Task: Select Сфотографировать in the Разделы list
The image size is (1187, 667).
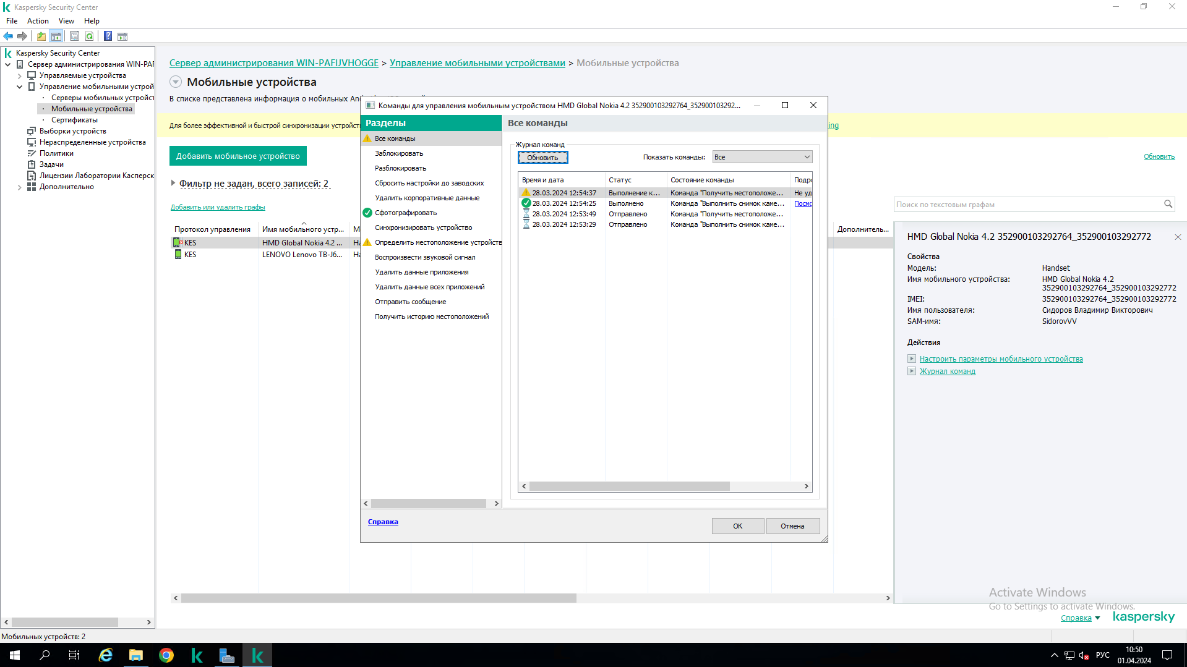Action: pyautogui.click(x=431, y=213)
